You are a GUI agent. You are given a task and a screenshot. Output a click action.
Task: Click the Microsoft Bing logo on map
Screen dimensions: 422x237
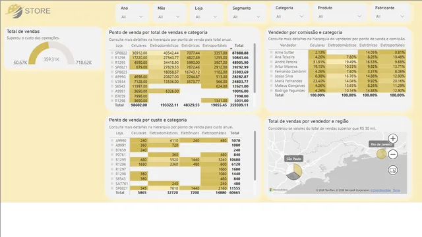click(x=278, y=190)
